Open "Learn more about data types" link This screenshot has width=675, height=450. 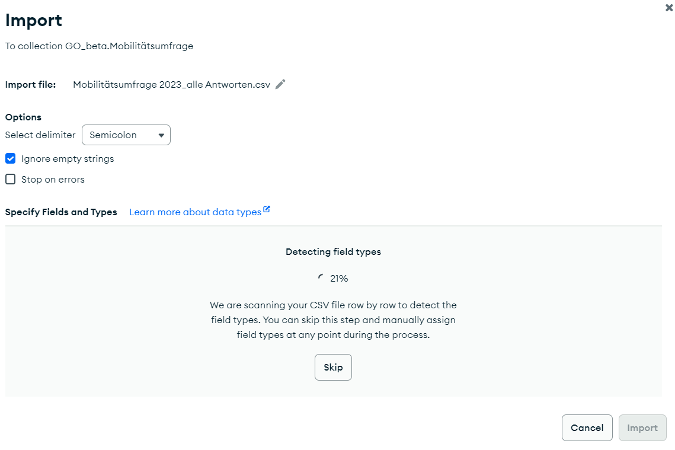tap(195, 212)
